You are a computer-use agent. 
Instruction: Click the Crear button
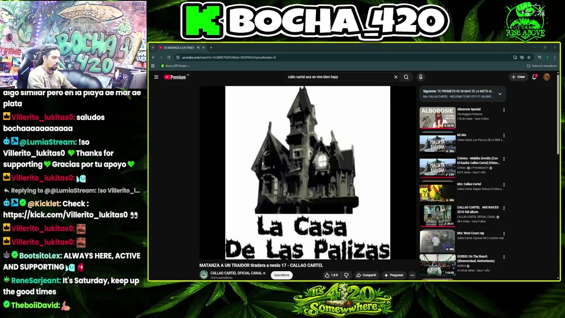[518, 77]
